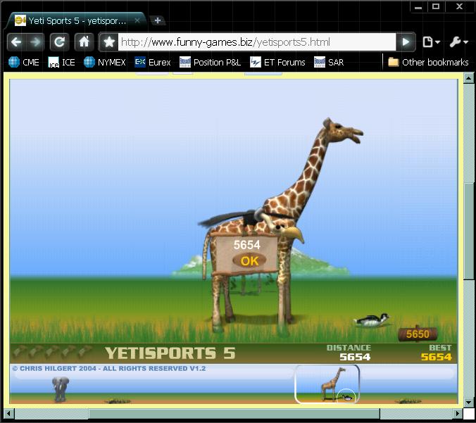476x423 pixels.
Task: Click the minimap giraffe viewport thumbnail
Action: pos(327,384)
